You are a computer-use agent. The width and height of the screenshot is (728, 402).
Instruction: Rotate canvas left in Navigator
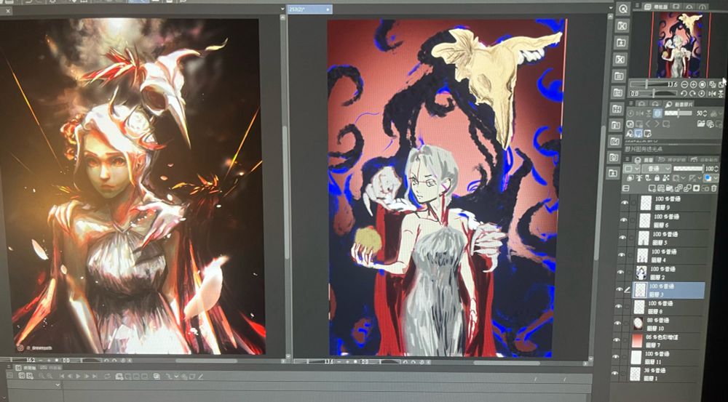[x=684, y=93]
